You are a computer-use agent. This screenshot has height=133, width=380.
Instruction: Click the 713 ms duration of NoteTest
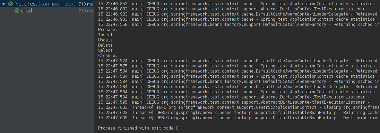pyautogui.click(x=86, y=4)
